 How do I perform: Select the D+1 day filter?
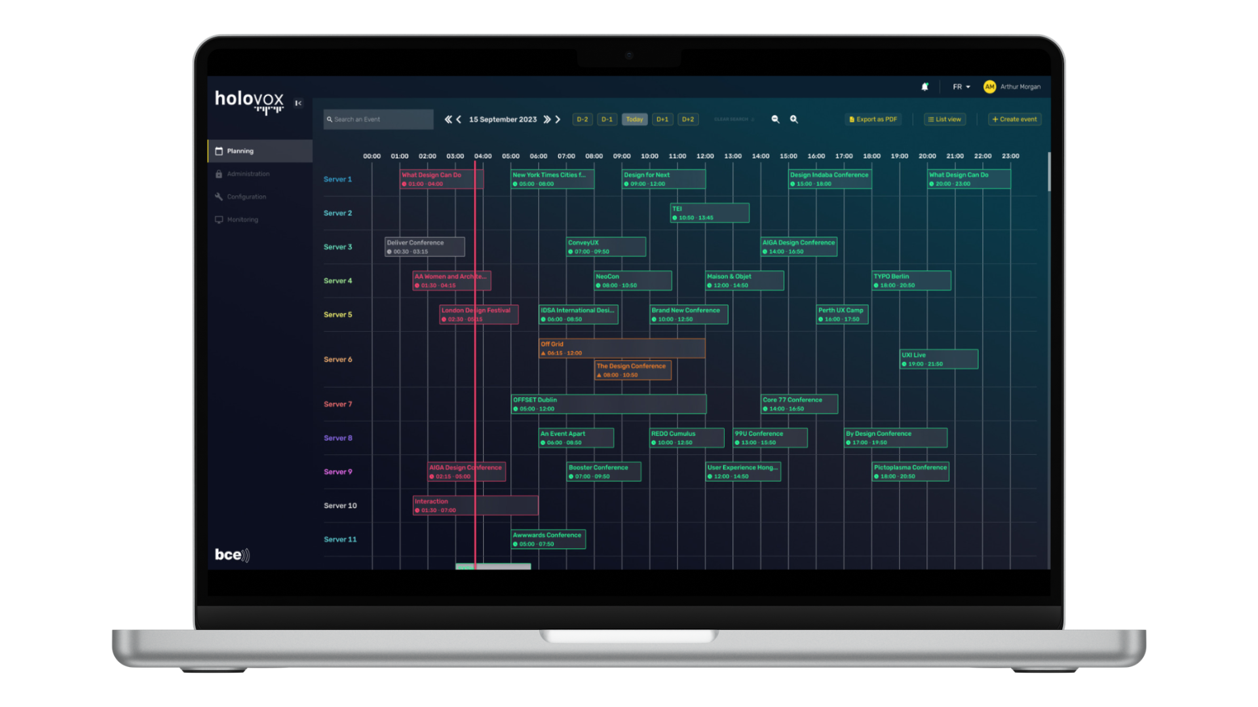coord(662,119)
